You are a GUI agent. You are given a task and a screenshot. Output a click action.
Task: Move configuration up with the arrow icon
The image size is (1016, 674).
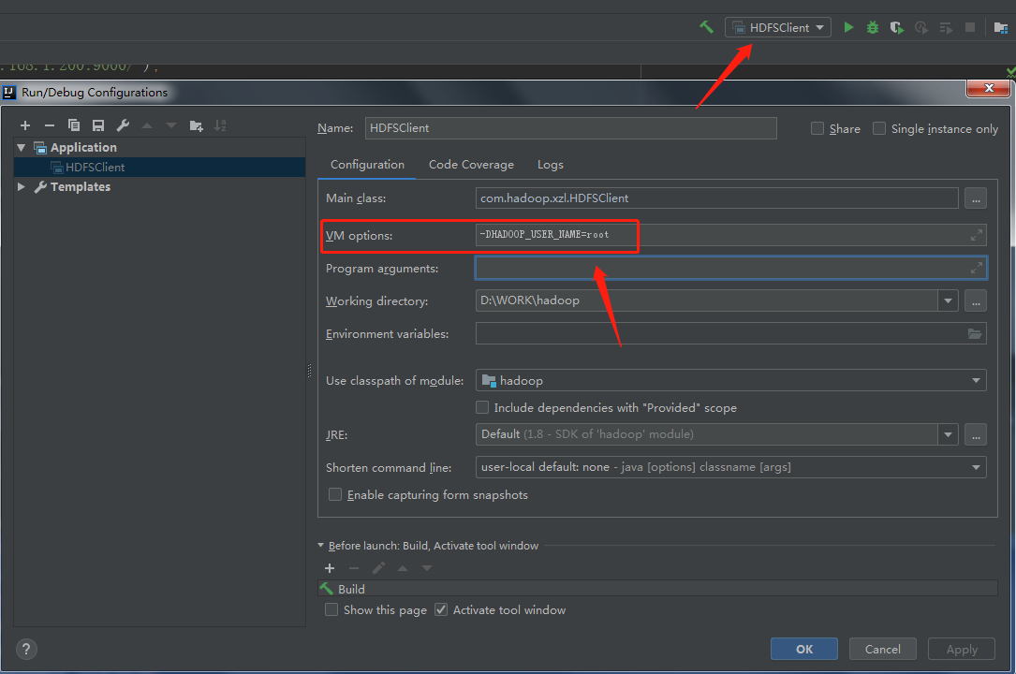[147, 125]
